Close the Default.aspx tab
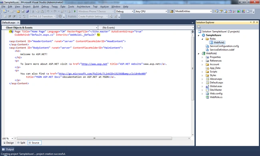The width and height of the screenshot is (260, 156). tap(18, 22)
